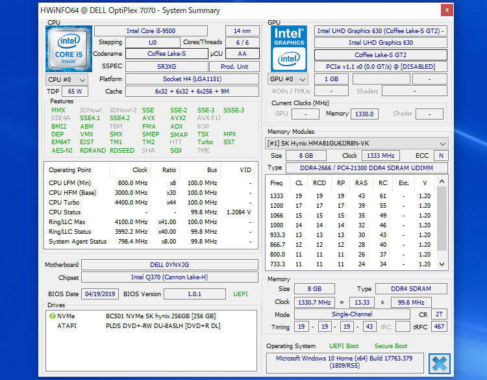Click the BIOS date 04/19/2019 field
Viewport: 487px width, 380px height.
[100, 294]
